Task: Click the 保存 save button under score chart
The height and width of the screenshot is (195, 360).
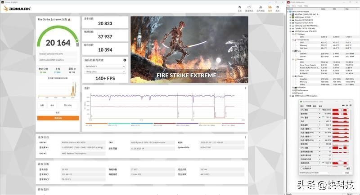Action: coord(52,106)
